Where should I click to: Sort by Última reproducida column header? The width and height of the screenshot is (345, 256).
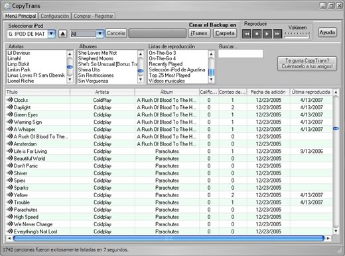point(311,92)
